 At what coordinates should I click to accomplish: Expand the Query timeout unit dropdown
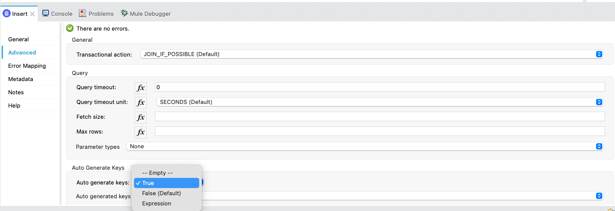coord(380,102)
